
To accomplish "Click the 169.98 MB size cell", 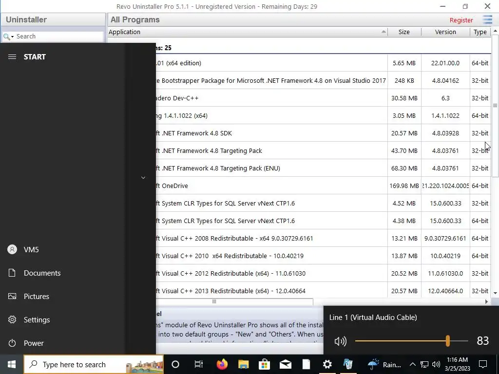I will [404, 186].
